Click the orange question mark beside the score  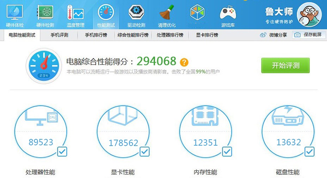point(184,62)
